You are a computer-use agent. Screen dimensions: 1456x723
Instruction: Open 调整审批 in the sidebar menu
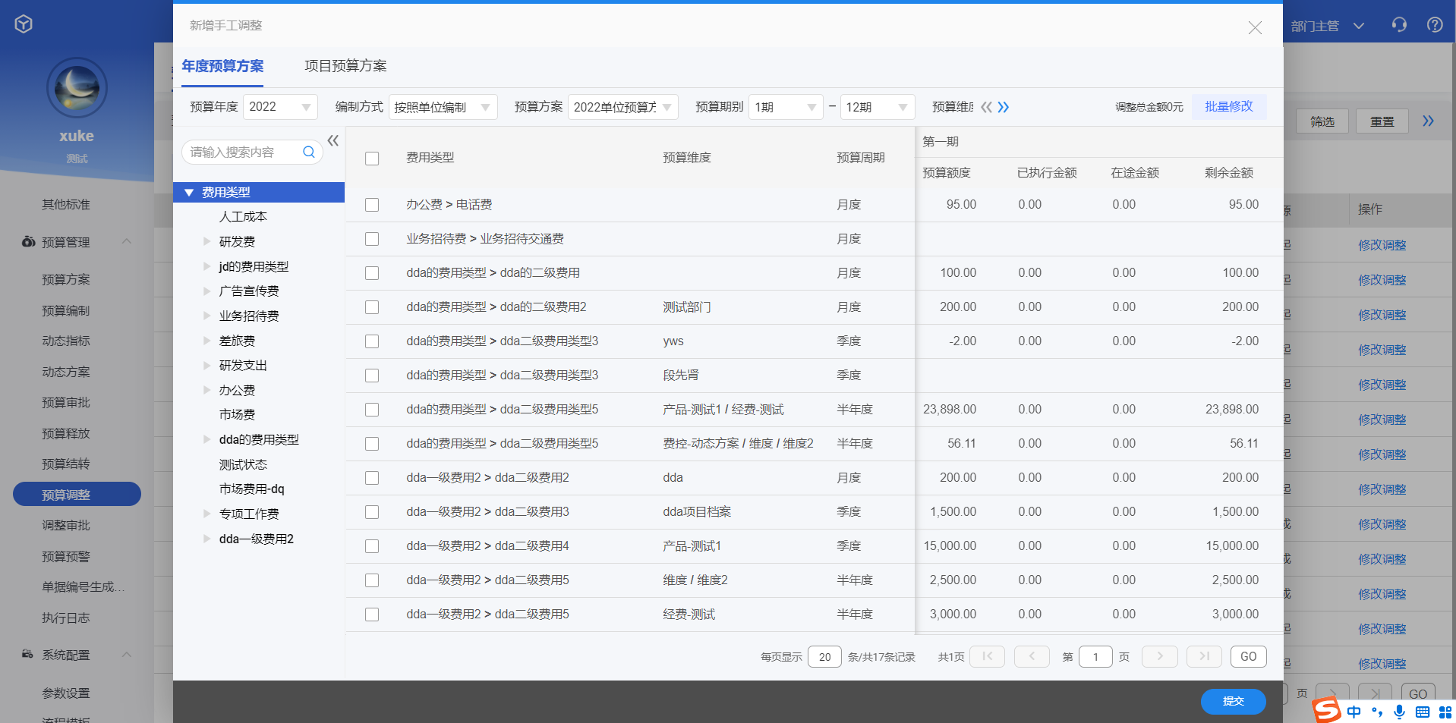pos(66,525)
